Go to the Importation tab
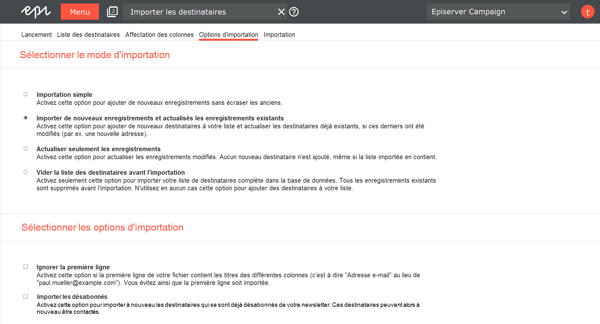The width and height of the screenshot is (600, 324). 279,35
